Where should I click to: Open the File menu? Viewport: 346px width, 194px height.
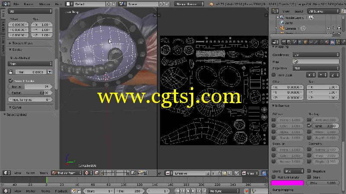click(x=16, y=4)
